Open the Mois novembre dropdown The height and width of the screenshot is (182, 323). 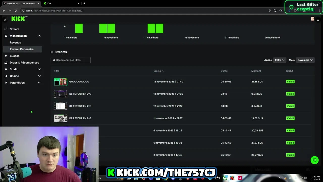(x=305, y=60)
